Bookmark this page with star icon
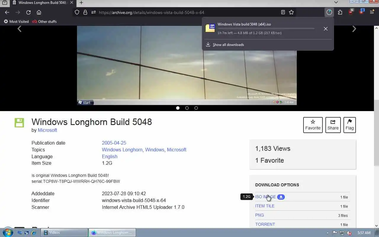 coord(291,12)
